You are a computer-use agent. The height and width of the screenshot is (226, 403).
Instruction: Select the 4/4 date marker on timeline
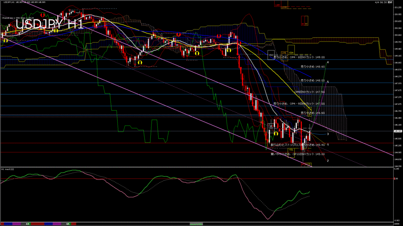pos(28,224)
